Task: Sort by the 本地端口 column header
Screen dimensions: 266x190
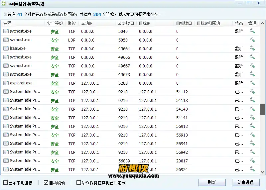Action: pyautogui.click(x=126, y=23)
